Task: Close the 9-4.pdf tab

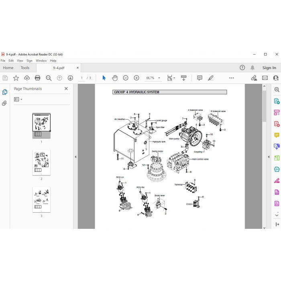Action: 77,68
